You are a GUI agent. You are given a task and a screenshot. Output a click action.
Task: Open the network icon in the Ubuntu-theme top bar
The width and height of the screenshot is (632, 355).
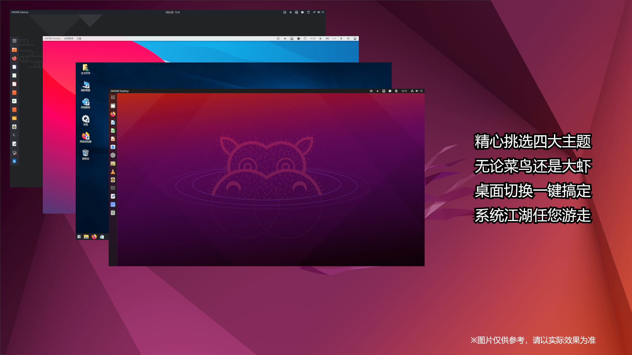coord(412,91)
